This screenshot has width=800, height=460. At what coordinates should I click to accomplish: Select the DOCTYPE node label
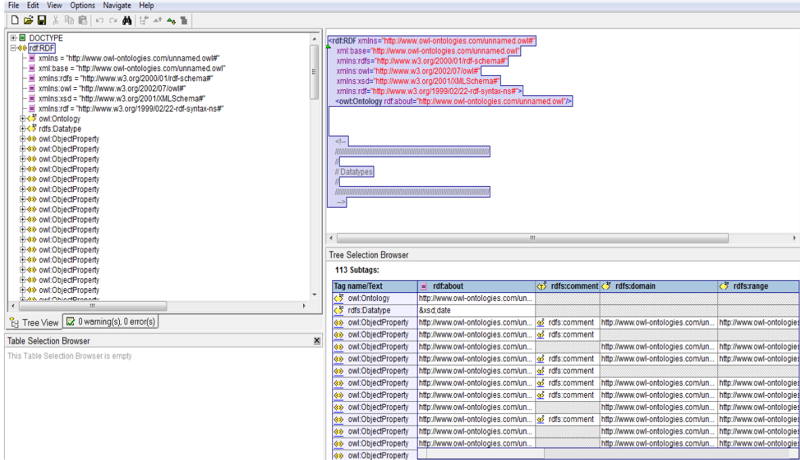[x=46, y=38]
